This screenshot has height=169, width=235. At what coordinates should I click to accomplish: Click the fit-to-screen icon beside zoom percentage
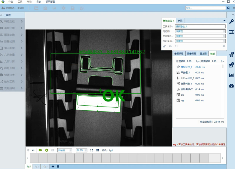click(92, 150)
